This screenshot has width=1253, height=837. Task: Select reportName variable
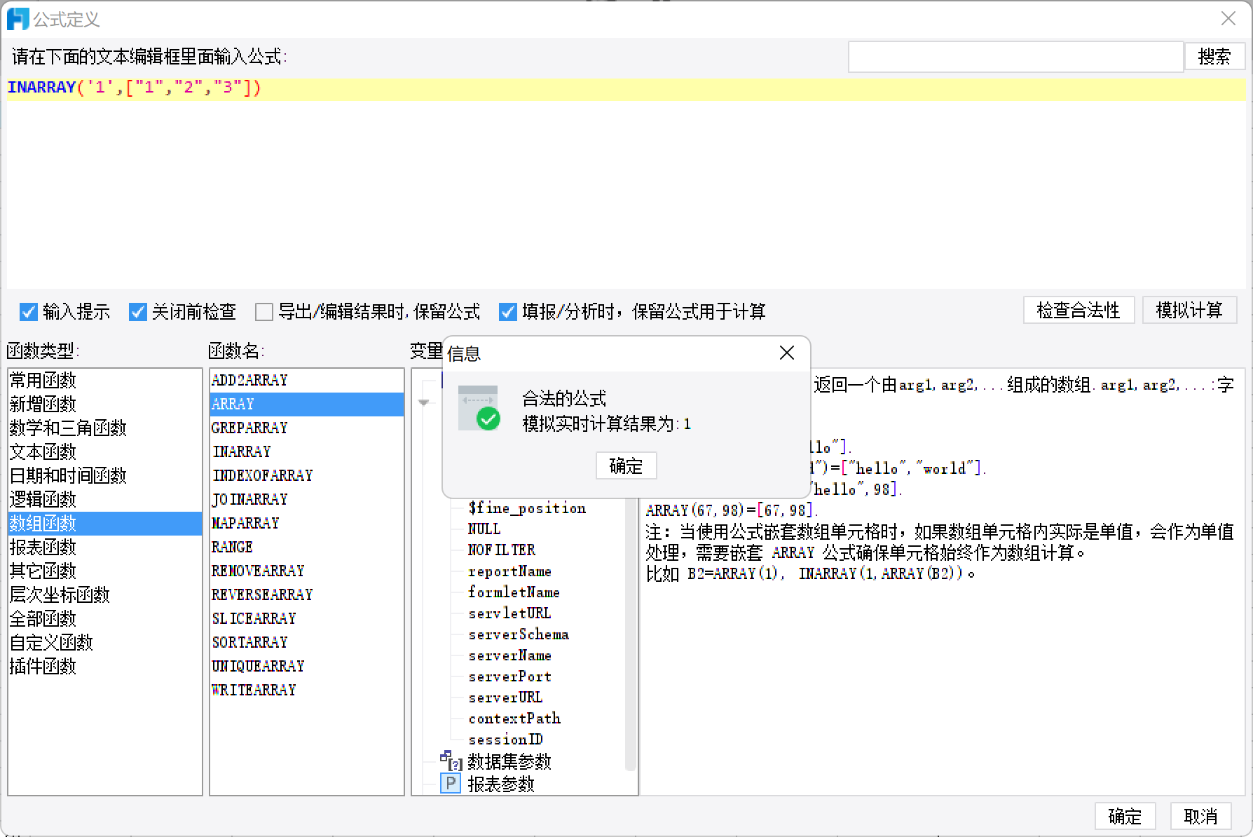coord(510,571)
